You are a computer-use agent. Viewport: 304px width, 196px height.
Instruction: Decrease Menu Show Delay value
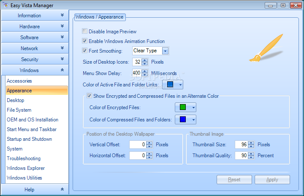click(145, 75)
